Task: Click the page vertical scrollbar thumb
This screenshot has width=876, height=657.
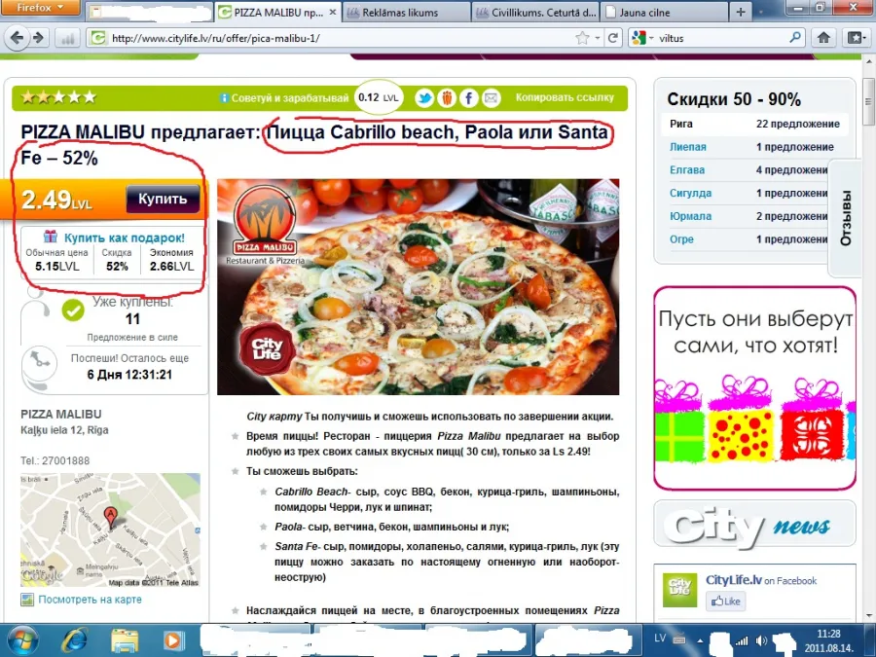Action: 868,101
